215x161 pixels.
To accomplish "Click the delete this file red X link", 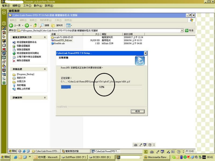I will [23, 61].
